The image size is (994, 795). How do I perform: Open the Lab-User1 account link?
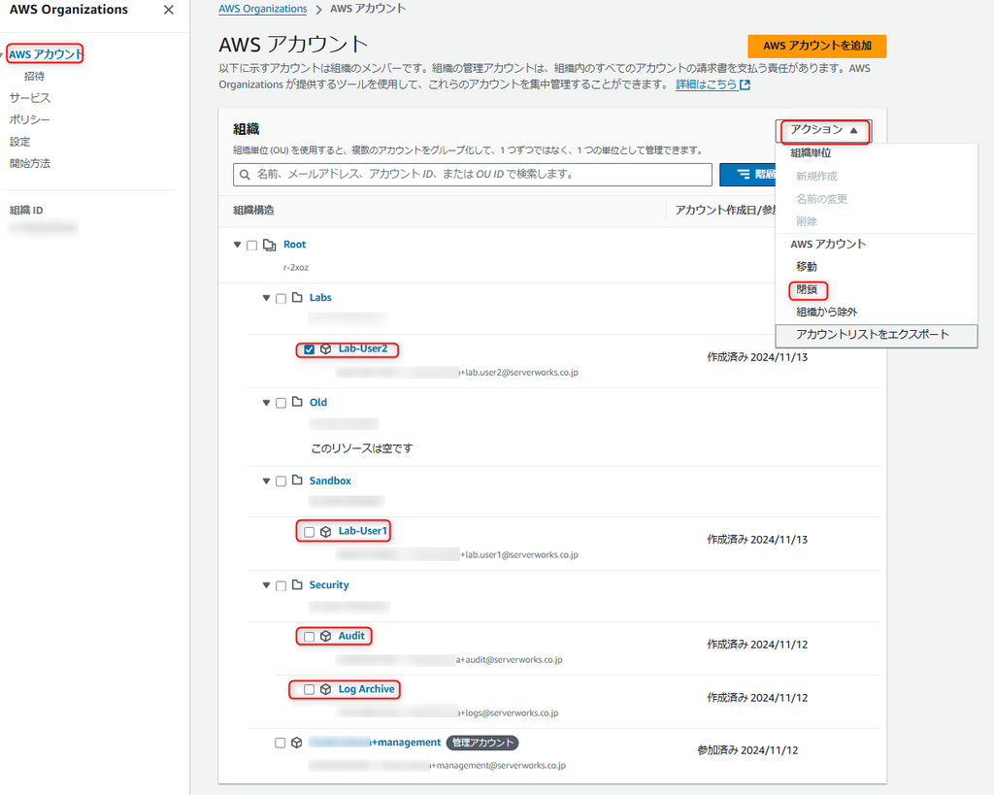click(363, 531)
